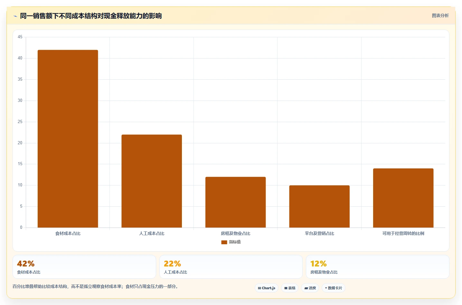Click the 图表分析 label in the header

(440, 15)
